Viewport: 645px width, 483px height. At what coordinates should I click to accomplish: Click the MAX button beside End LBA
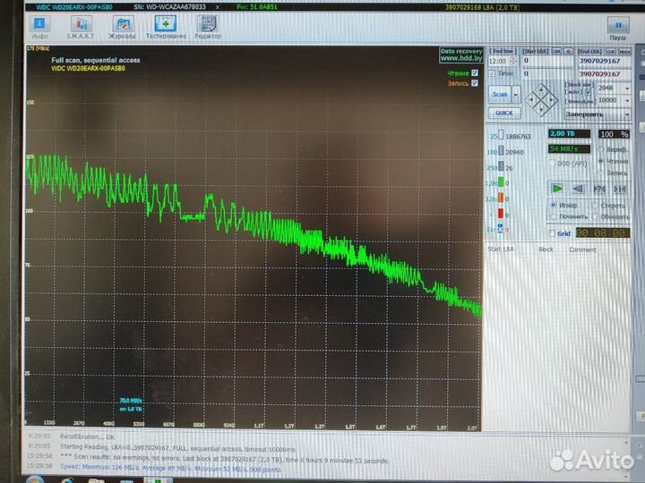[623, 52]
